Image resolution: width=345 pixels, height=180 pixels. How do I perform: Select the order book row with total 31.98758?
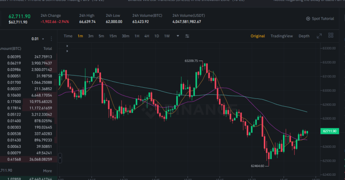point(28,76)
